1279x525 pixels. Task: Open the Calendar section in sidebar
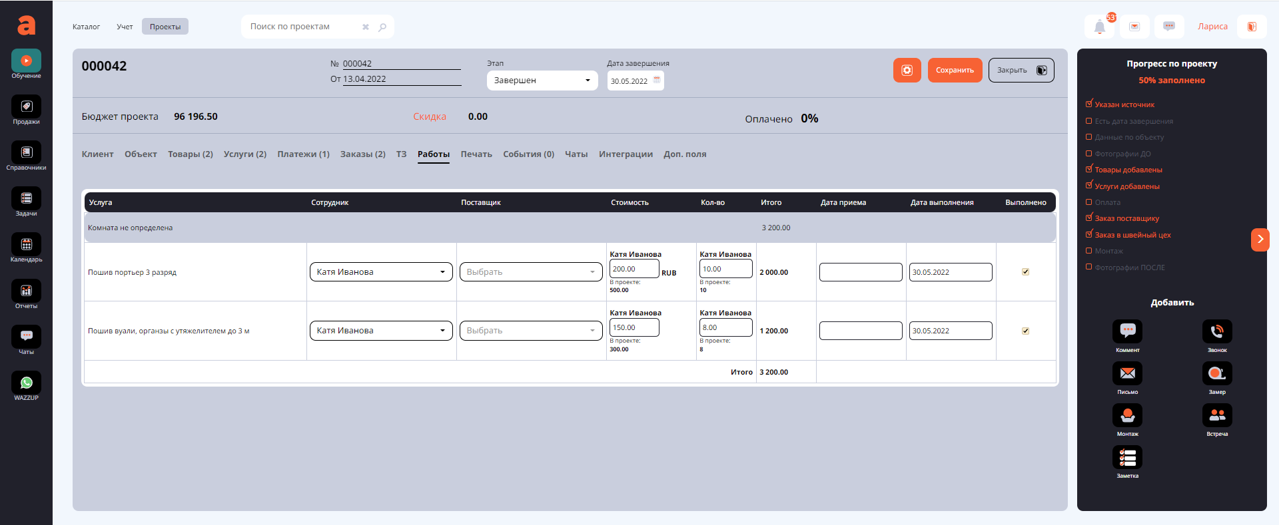click(x=26, y=245)
